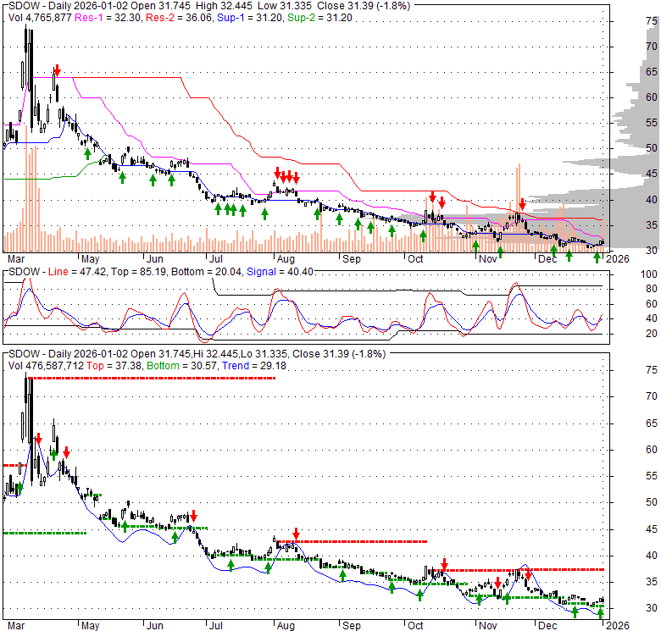Click the 2026 label on top chart axis
The width and height of the screenshot is (661, 631).
(x=618, y=258)
